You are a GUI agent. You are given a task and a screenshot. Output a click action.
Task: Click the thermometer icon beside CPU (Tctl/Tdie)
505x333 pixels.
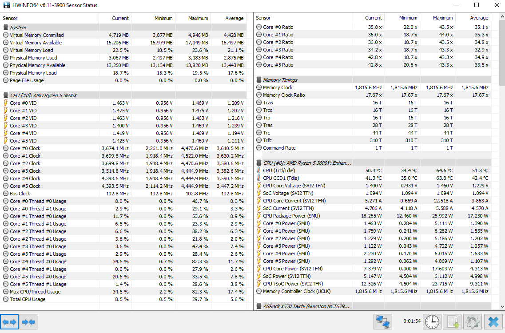point(258,170)
